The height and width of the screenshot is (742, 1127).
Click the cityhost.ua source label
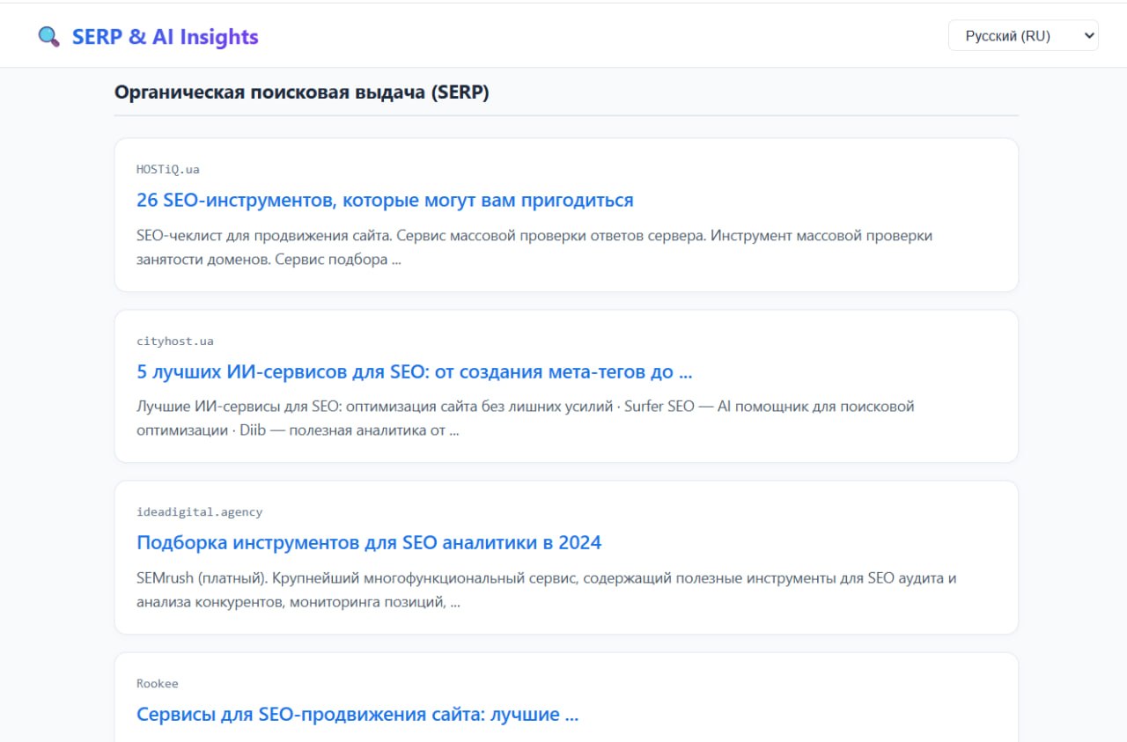pyautogui.click(x=175, y=341)
